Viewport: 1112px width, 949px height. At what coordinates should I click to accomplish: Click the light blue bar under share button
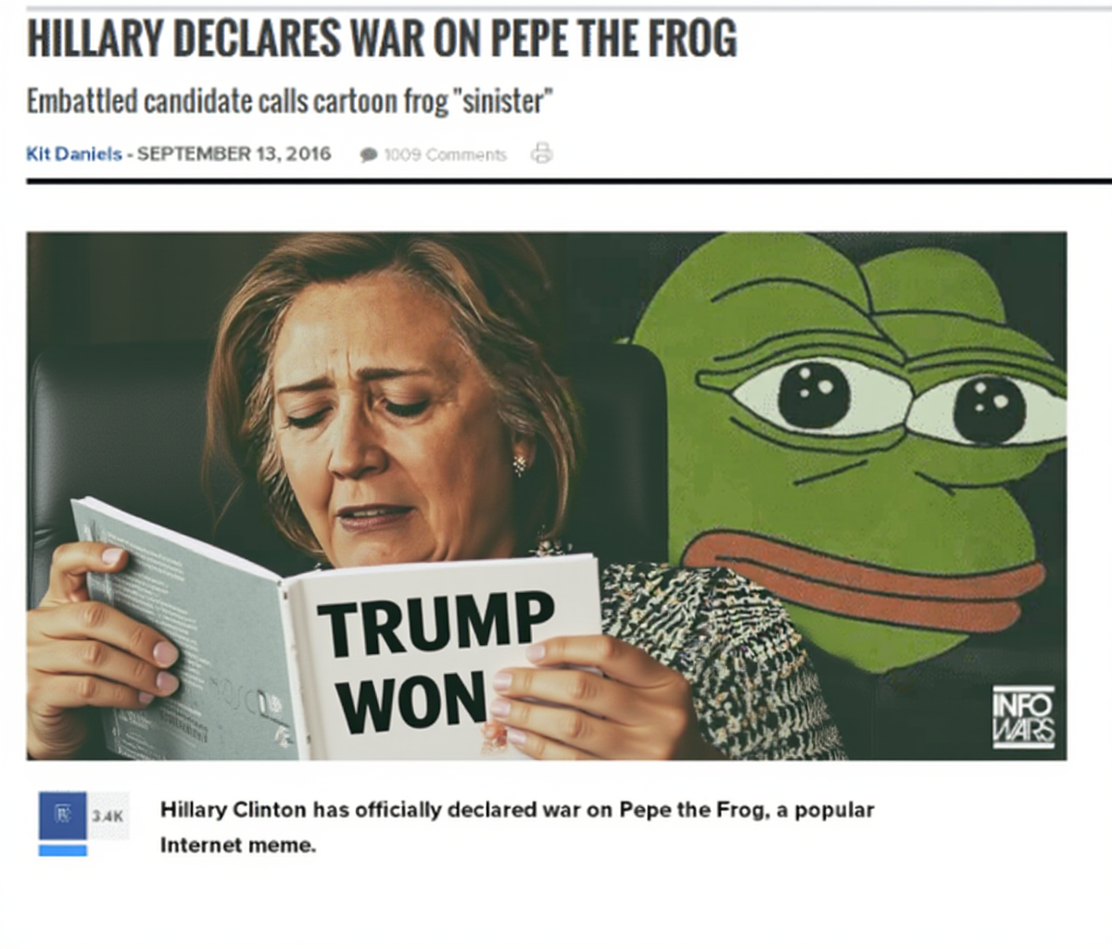pos(63,849)
